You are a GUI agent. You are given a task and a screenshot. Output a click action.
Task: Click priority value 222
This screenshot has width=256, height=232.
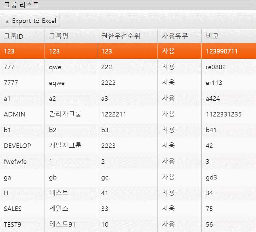(x=107, y=67)
